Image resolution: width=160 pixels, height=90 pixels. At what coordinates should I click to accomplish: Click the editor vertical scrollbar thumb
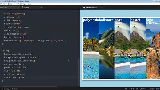79,72
